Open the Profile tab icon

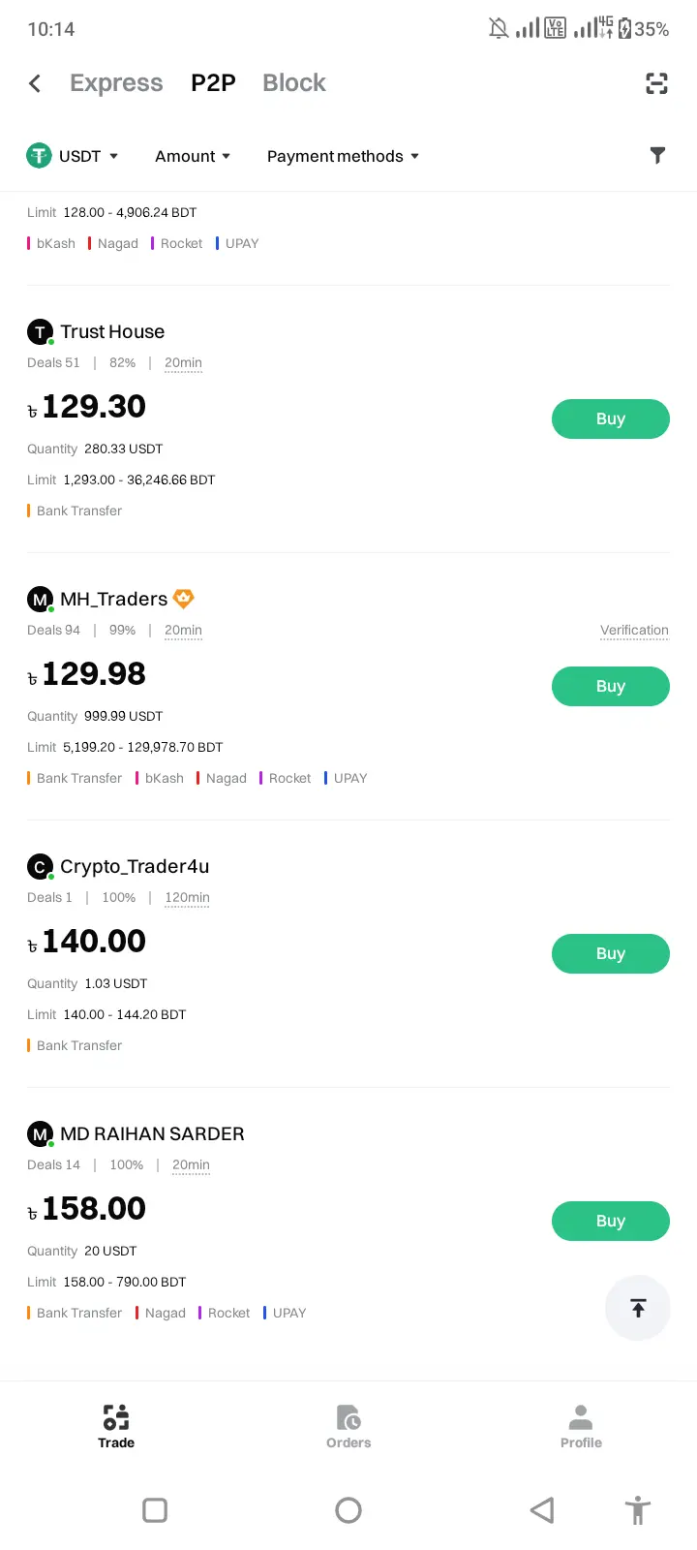coord(581,1418)
